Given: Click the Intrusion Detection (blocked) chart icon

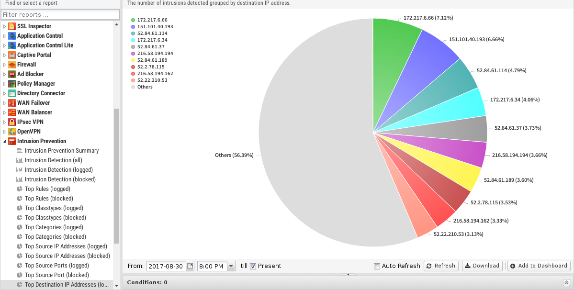Looking at the screenshot, I should (20, 179).
